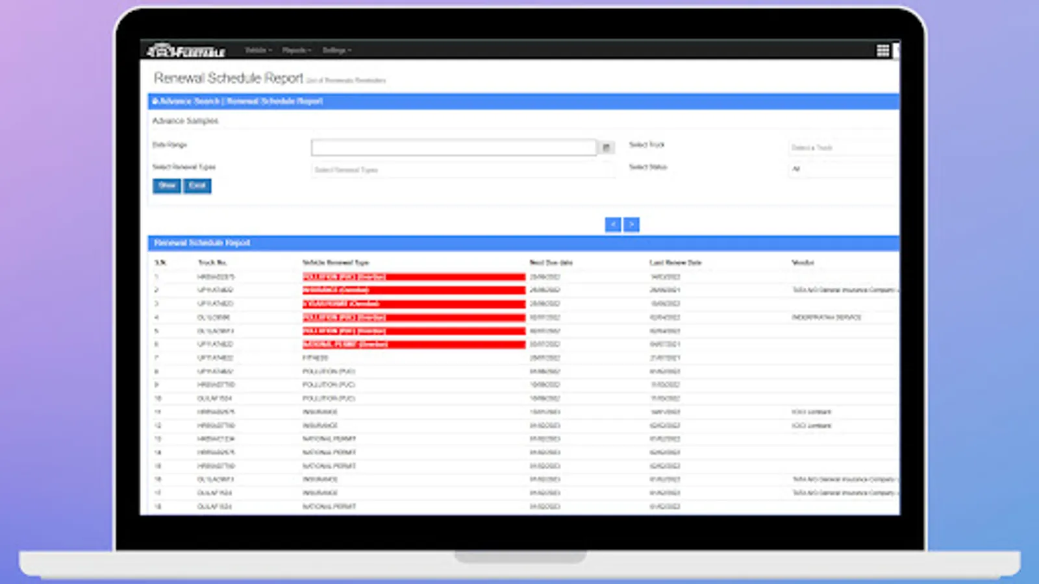This screenshot has width=1039, height=584.
Task: Click the Vehicle Renewal Type column header
Action: tap(336, 263)
